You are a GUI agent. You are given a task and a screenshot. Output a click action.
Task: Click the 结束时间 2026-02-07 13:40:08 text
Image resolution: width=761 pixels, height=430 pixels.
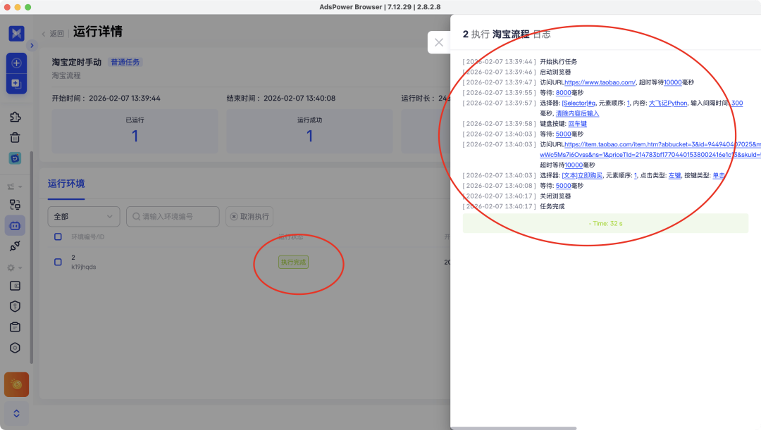281,98
